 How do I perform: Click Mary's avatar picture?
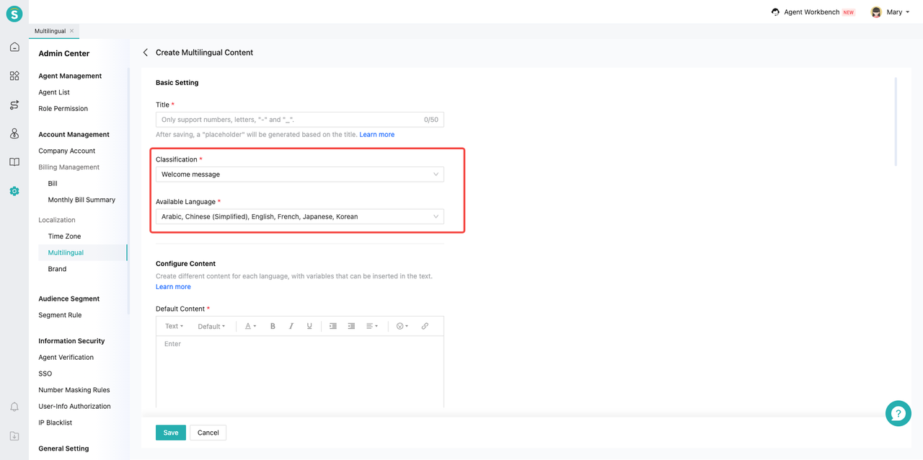[x=876, y=12]
